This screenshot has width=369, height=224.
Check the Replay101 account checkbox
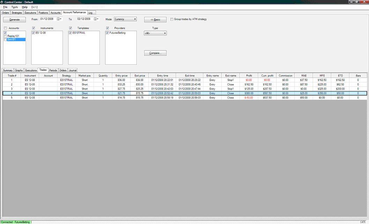[5, 36]
